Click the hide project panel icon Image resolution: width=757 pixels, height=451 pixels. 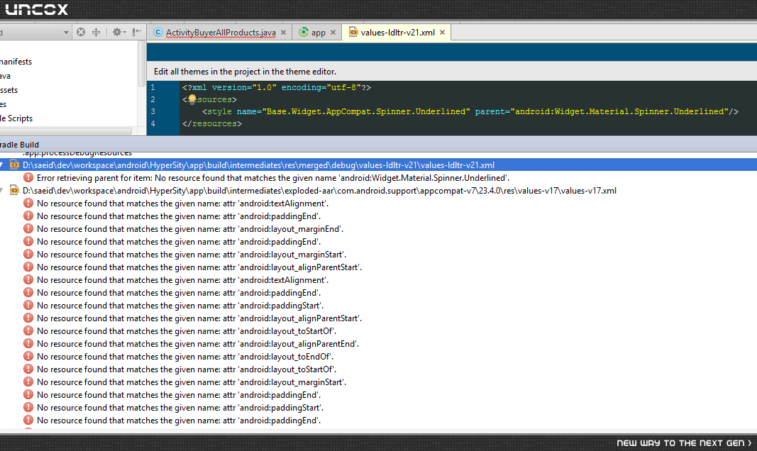pyautogui.click(x=137, y=33)
